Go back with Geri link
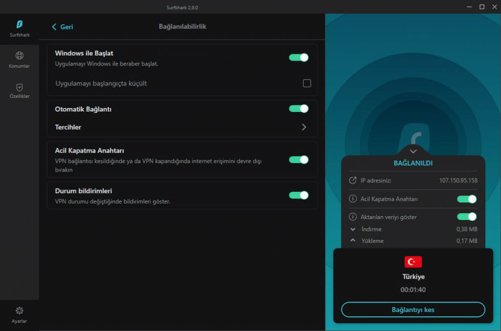The image size is (501, 331). point(63,27)
